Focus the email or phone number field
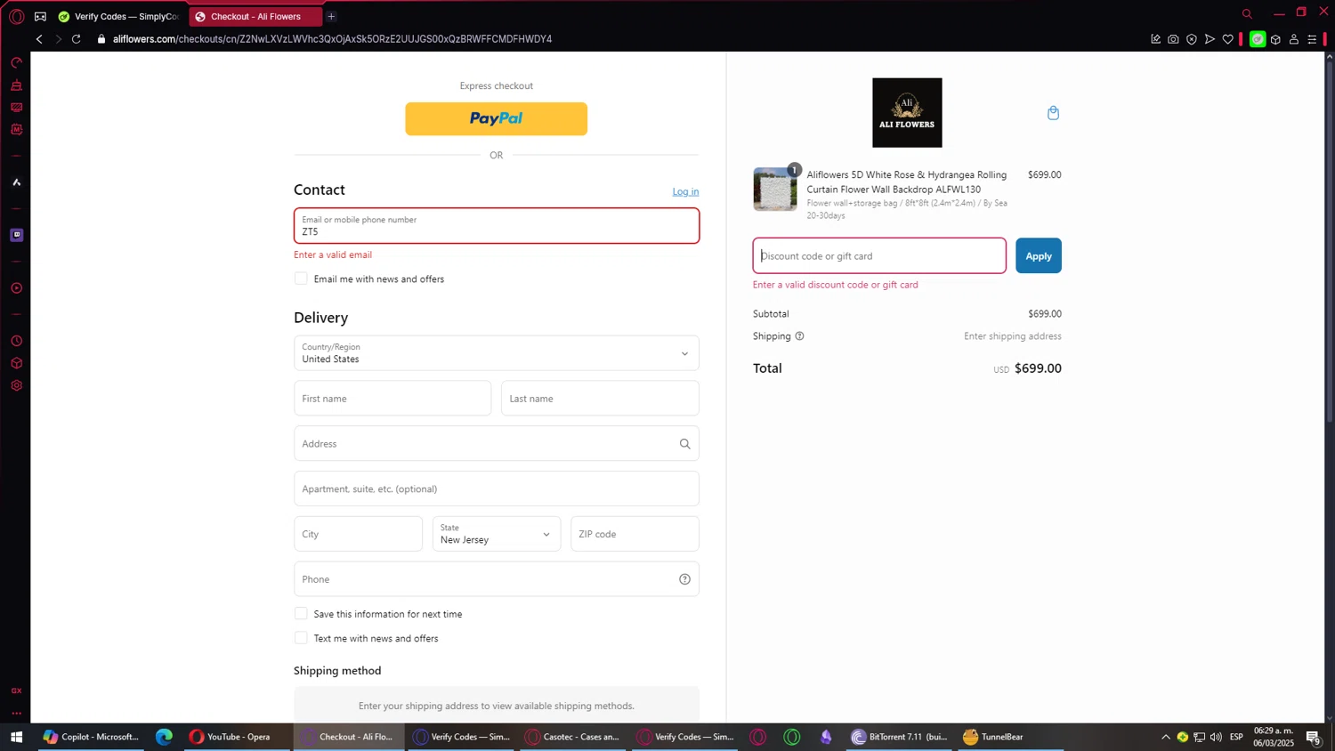The height and width of the screenshot is (751, 1335). point(497,226)
